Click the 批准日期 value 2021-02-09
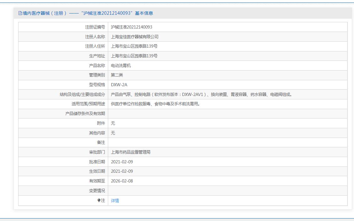The image size is (354, 221). 122,162
